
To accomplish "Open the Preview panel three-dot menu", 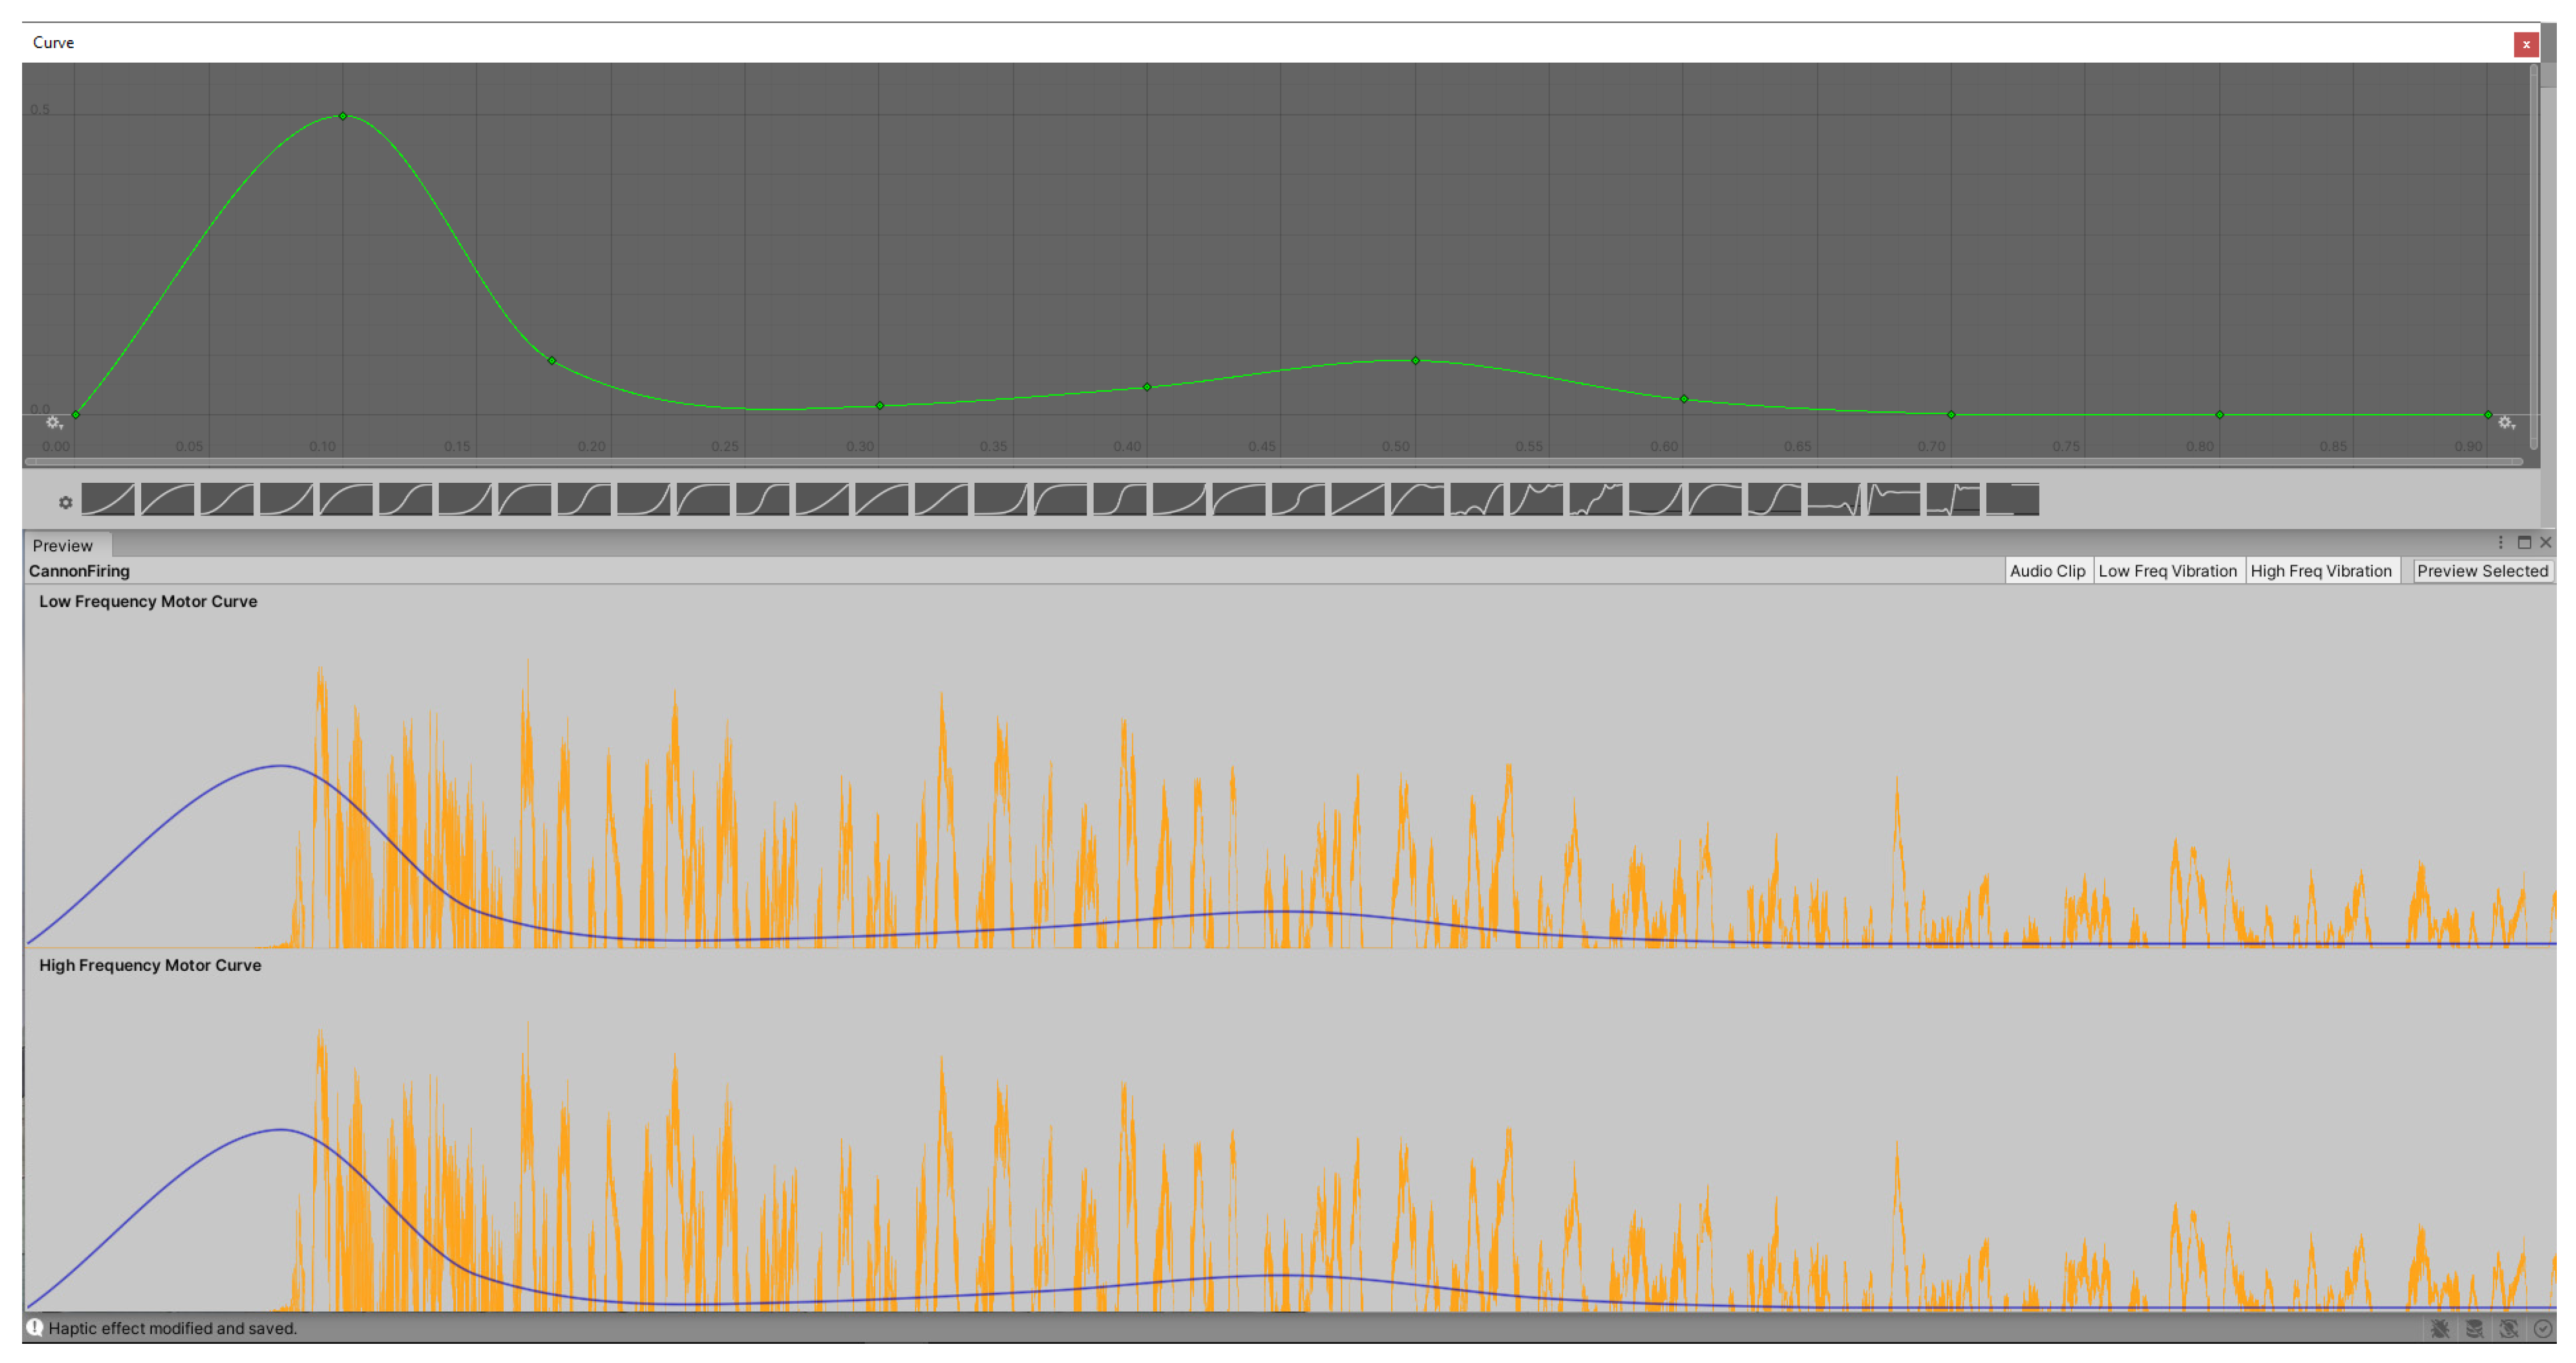I will tap(2500, 542).
